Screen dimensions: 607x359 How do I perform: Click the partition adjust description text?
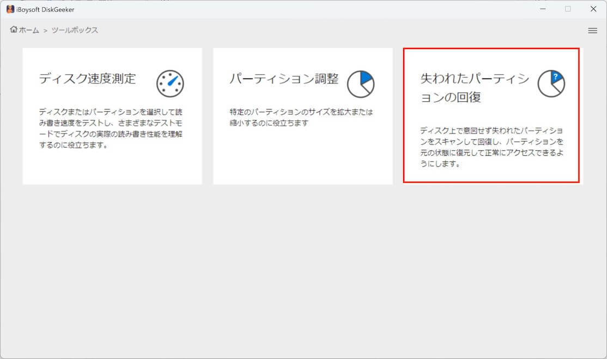[301, 117]
